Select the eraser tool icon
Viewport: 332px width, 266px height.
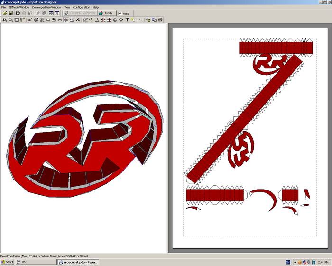click(85, 20)
